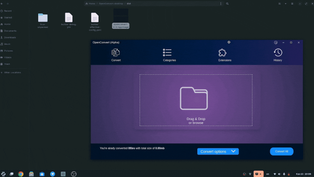This screenshot has width=314, height=177.
Task: Click the forward arrow in file manager
Action: point(7,4)
